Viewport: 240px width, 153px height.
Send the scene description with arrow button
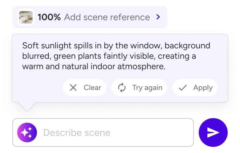coord(213,132)
